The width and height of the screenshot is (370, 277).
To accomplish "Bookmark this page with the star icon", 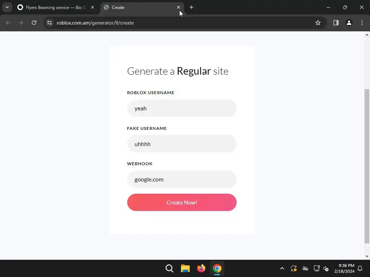I will tap(318, 23).
